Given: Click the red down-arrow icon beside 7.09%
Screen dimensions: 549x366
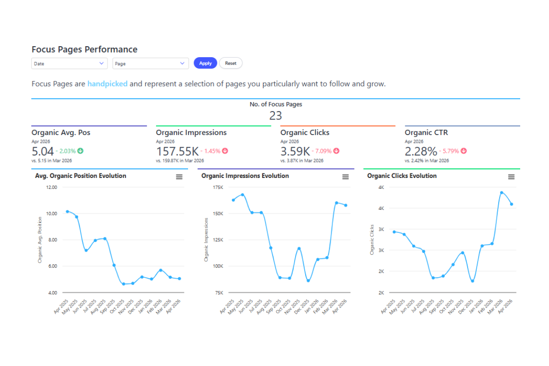Looking at the screenshot, I should [336, 151].
